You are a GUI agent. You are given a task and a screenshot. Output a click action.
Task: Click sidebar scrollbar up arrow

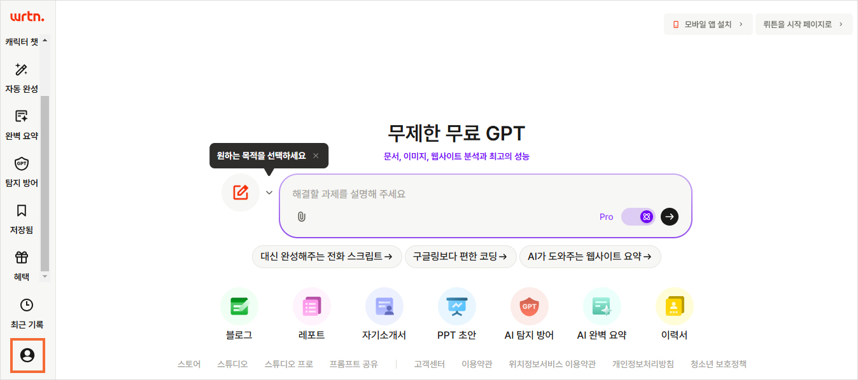(x=45, y=41)
